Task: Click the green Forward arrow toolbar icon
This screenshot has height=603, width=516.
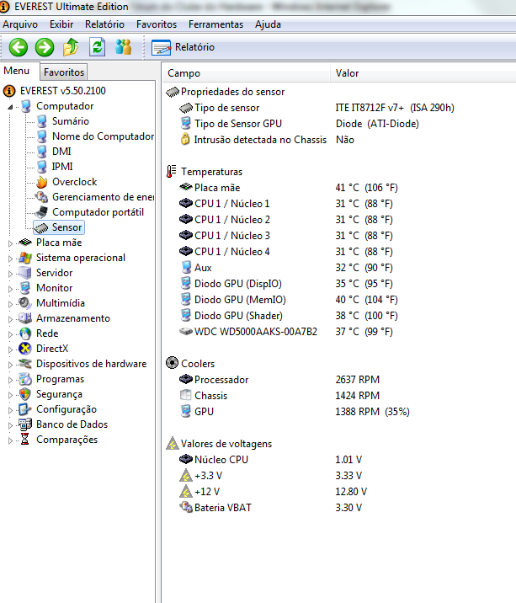Action: pos(45,47)
